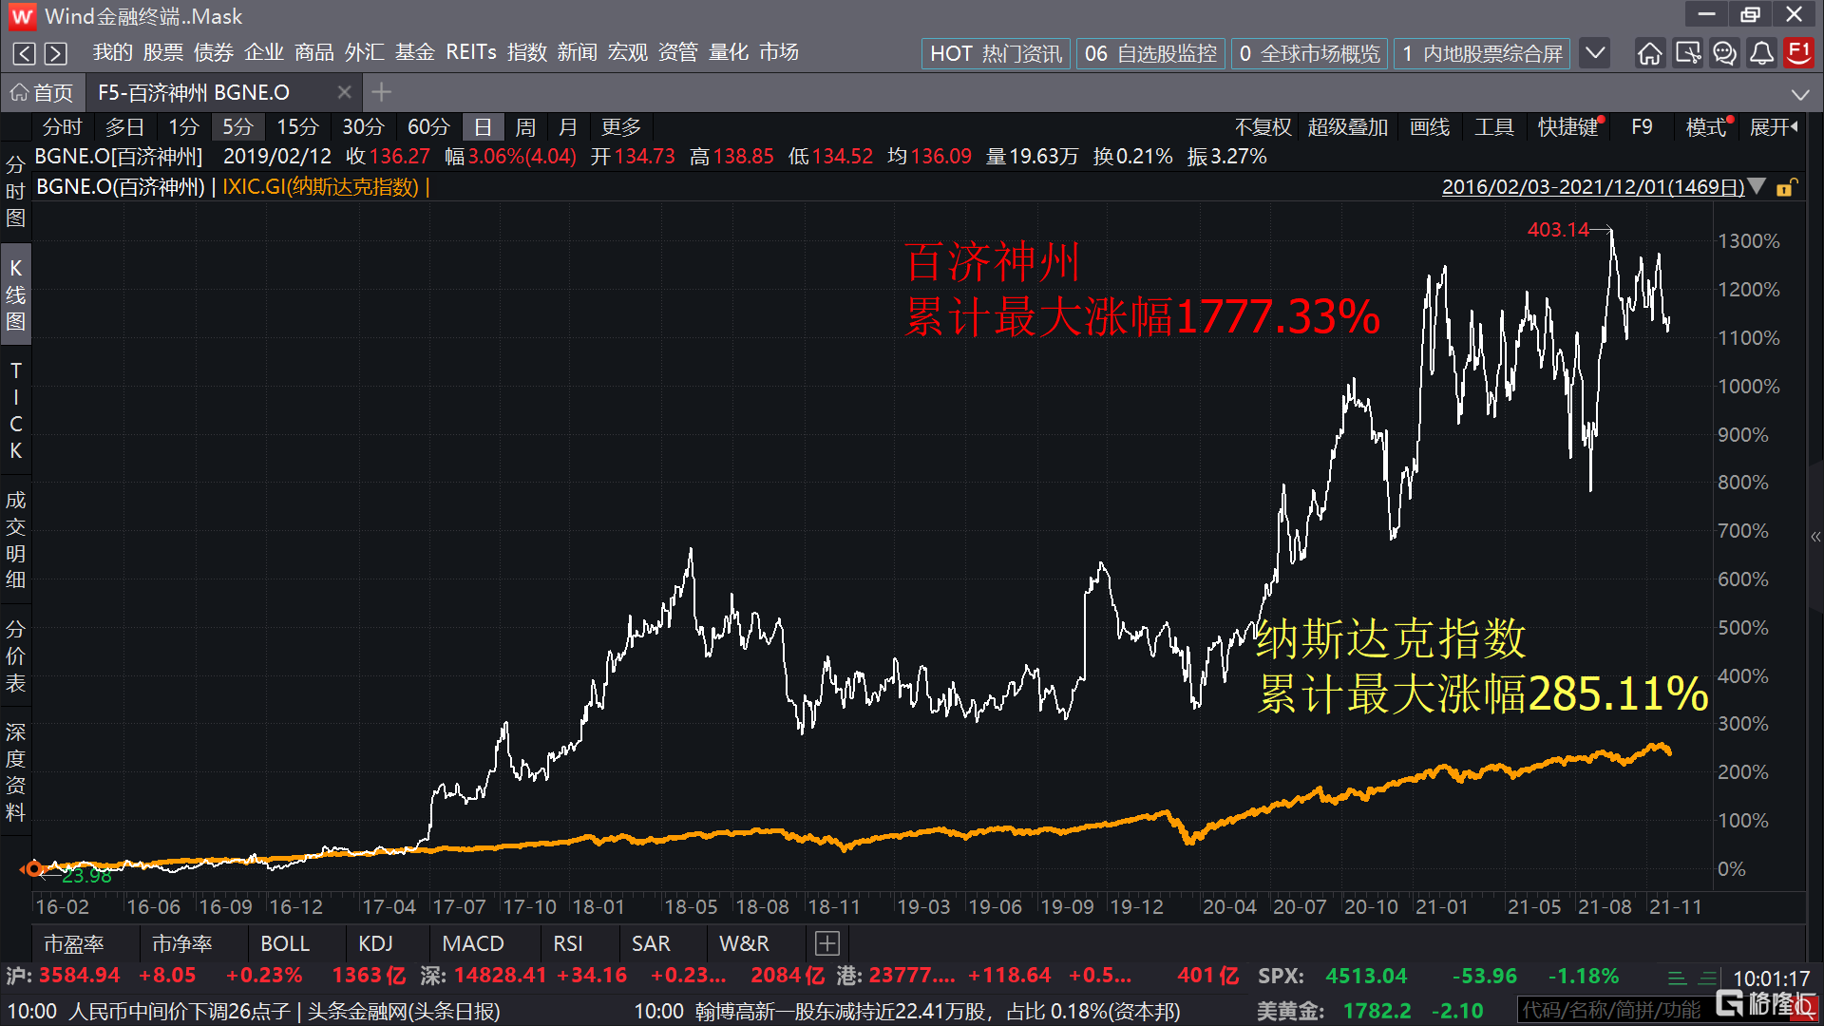Click the add indicator plus icon
This screenshot has height=1026, width=1824.
[827, 943]
